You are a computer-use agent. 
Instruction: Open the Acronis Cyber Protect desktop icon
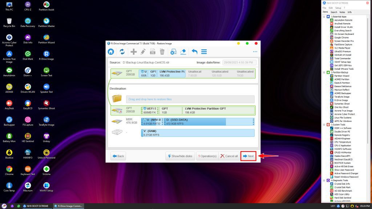pos(9,40)
